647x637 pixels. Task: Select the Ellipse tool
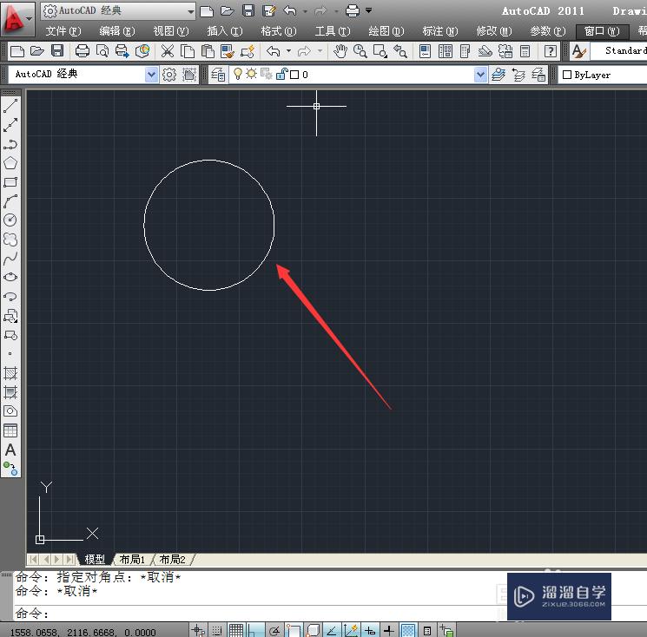10,277
